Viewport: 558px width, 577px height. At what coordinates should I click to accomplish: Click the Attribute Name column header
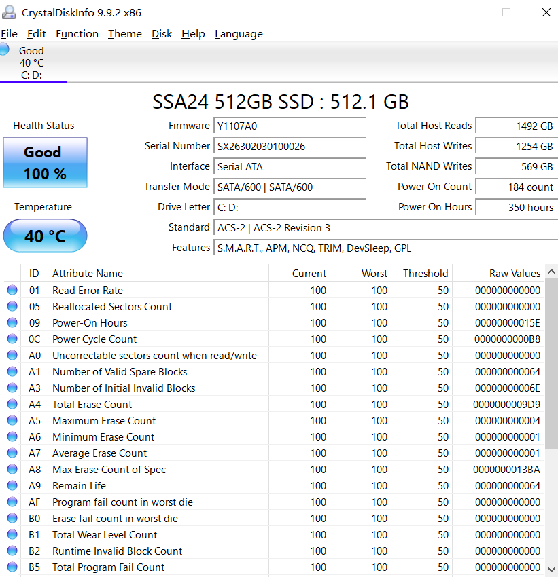pos(158,273)
